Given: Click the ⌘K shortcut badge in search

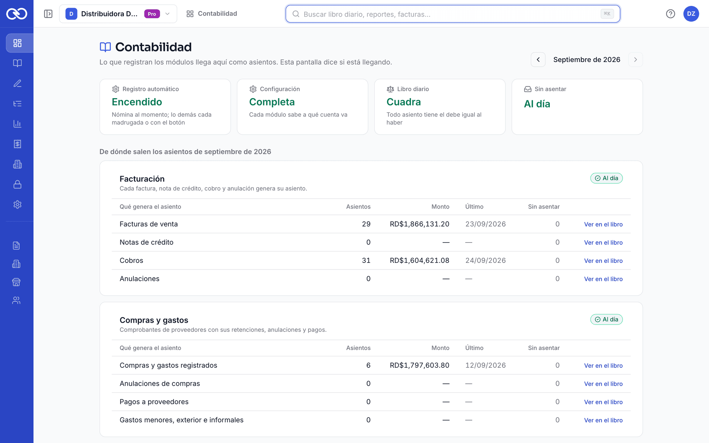Looking at the screenshot, I should coord(607,14).
